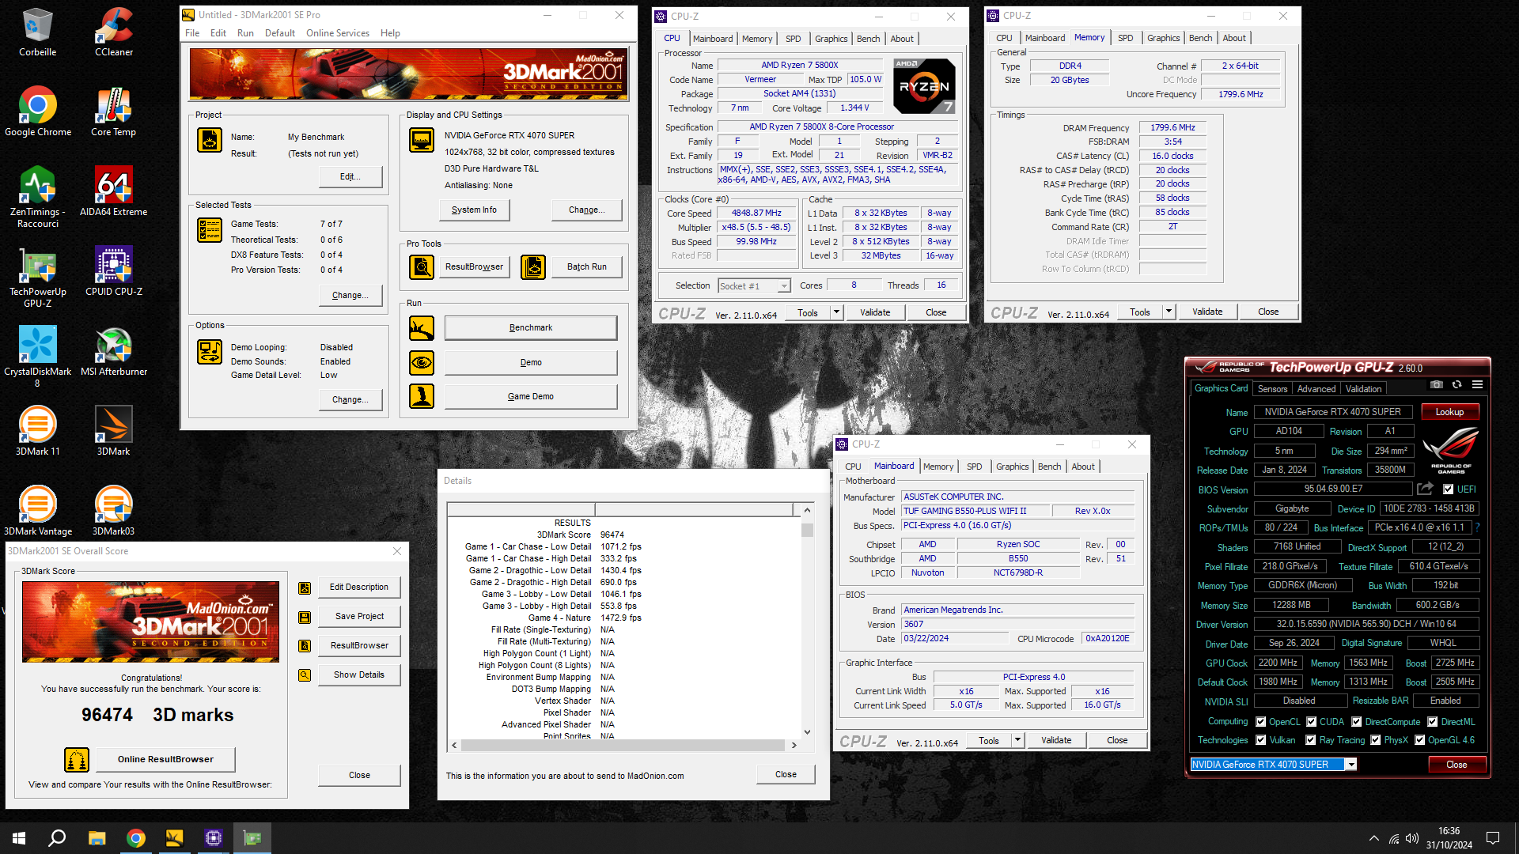Open the taskbar search magnifier
1519x854 pixels.
click(x=57, y=838)
